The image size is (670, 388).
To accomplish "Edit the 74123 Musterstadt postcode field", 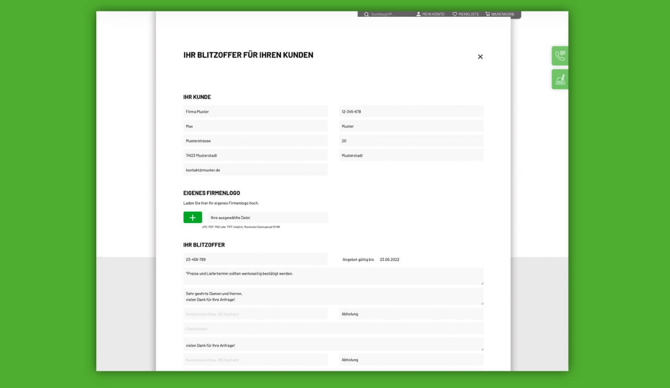I will pos(255,156).
